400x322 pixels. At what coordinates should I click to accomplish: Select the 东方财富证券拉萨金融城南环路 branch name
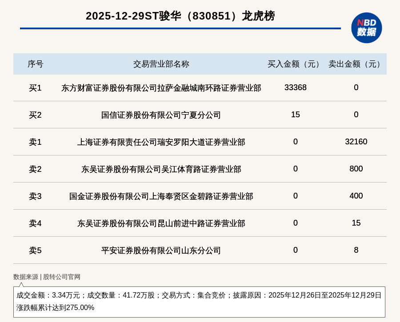161,88
